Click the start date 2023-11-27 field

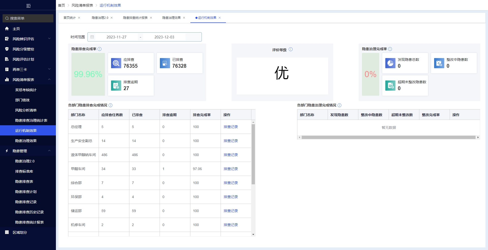116,37
